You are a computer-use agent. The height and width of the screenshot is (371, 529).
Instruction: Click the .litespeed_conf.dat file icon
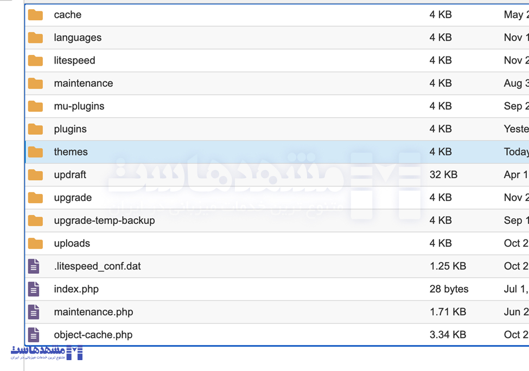tap(34, 266)
